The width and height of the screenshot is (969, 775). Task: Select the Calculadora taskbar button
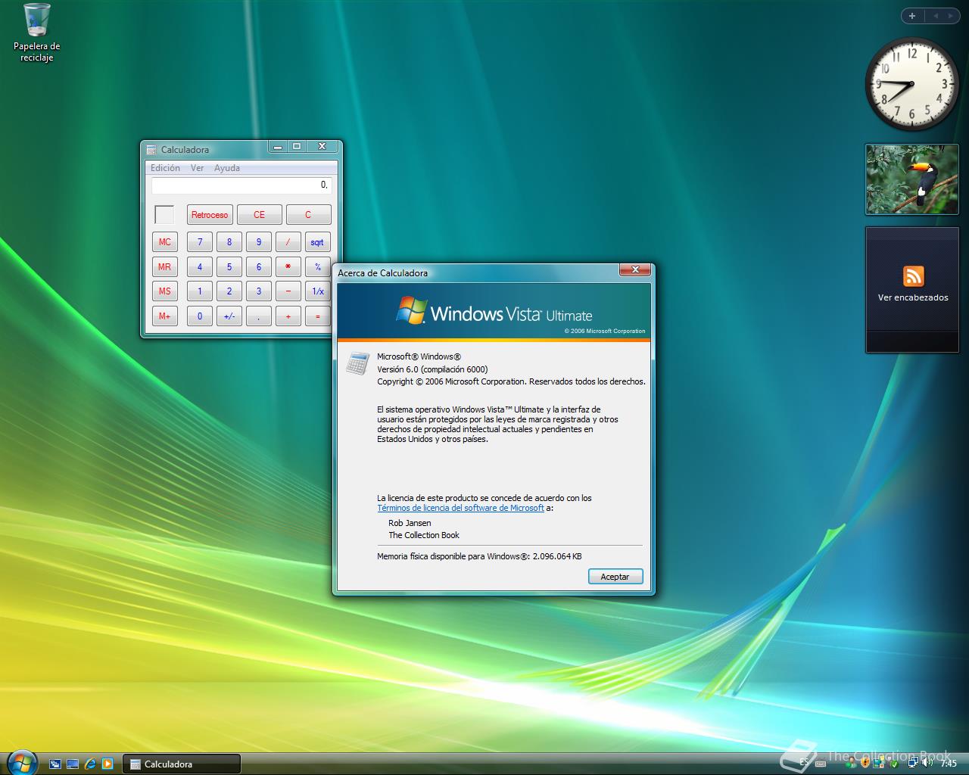181,764
